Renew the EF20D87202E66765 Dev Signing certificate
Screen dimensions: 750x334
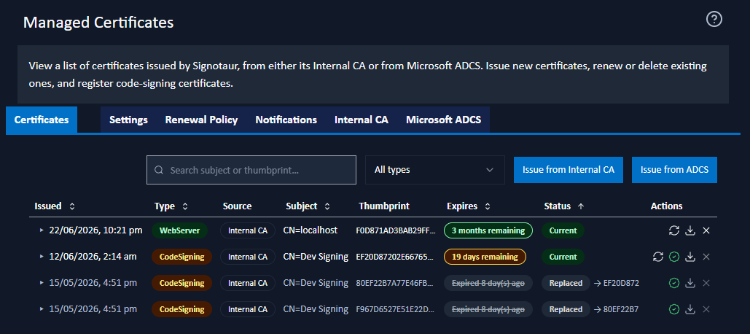(x=658, y=257)
